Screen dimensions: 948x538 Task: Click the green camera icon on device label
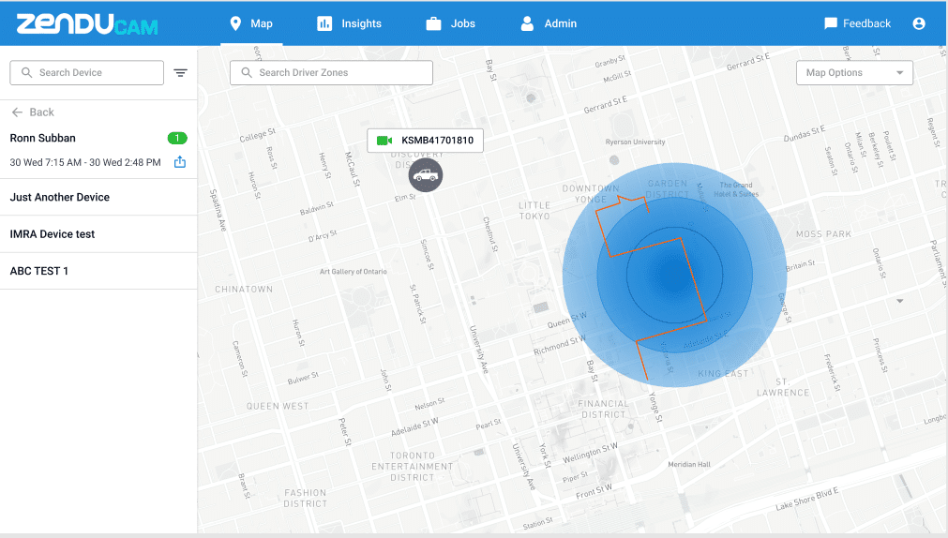pyautogui.click(x=384, y=141)
